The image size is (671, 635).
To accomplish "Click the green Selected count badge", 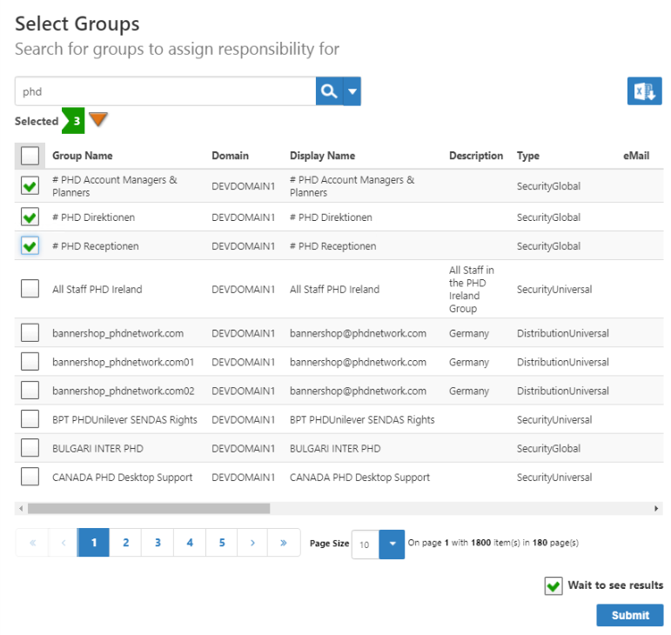I will [75, 121].
